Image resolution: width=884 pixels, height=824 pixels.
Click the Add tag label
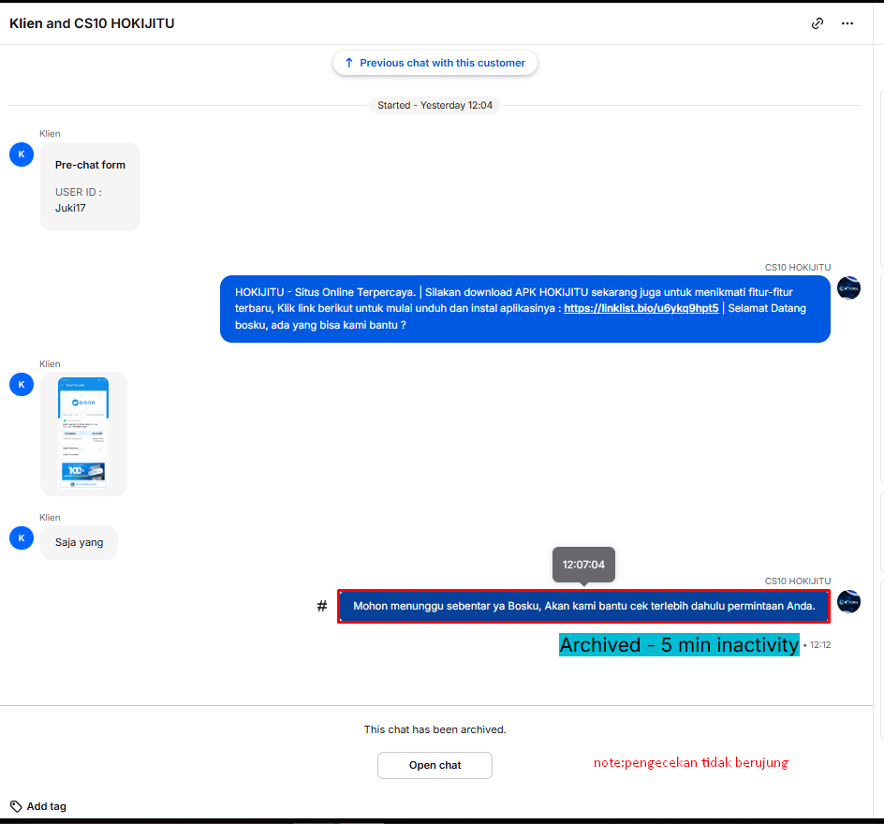pyautogui.click(x=46, y=806)
